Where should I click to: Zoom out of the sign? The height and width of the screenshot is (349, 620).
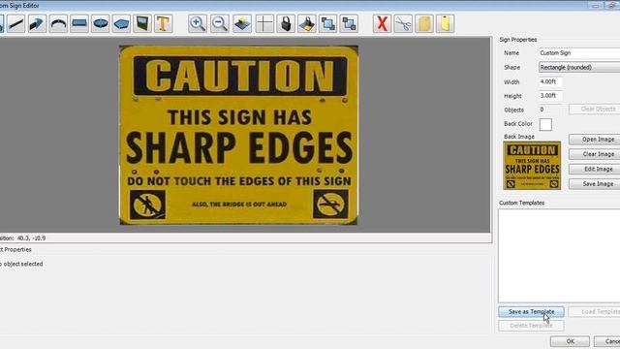[x=220, y=23]
